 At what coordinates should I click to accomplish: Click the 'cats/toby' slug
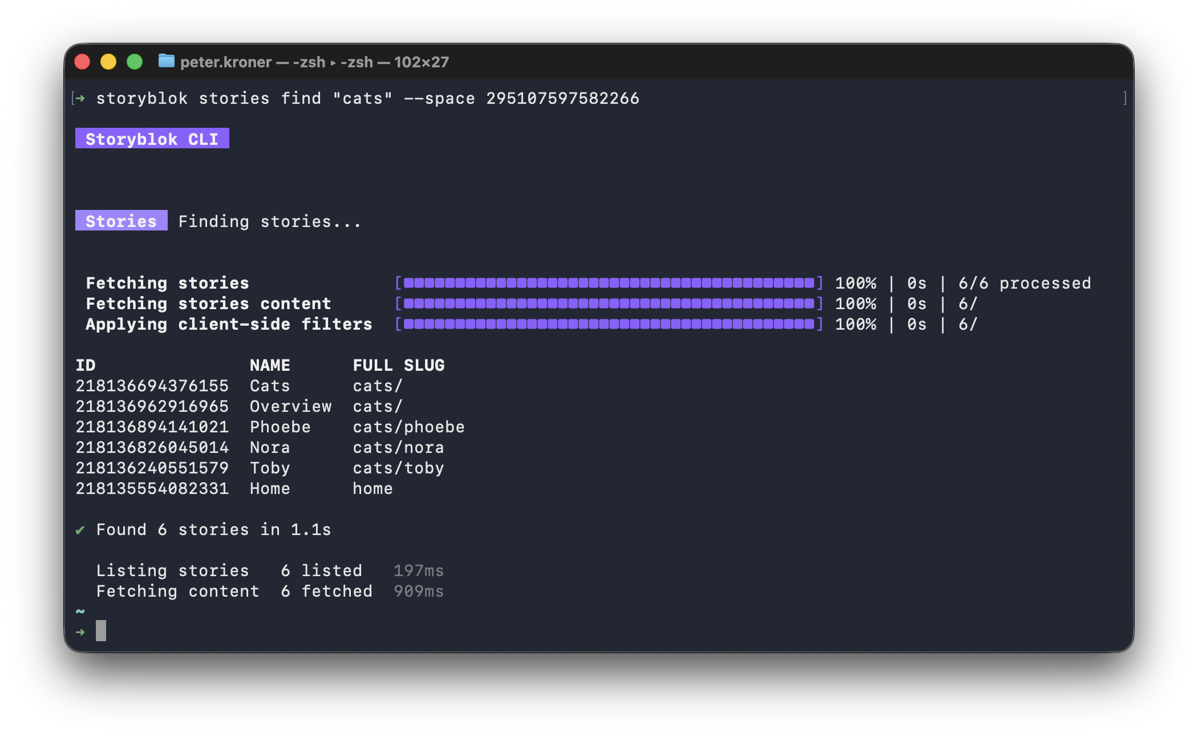click(x=398, y=468)
